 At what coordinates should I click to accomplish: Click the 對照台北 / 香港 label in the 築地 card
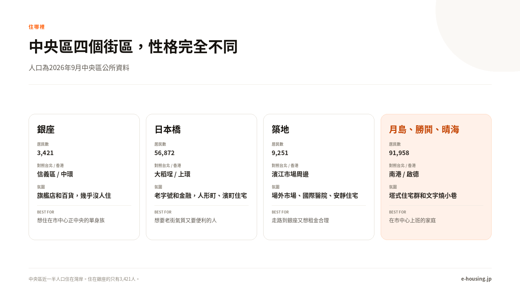[x=285, y=165]
